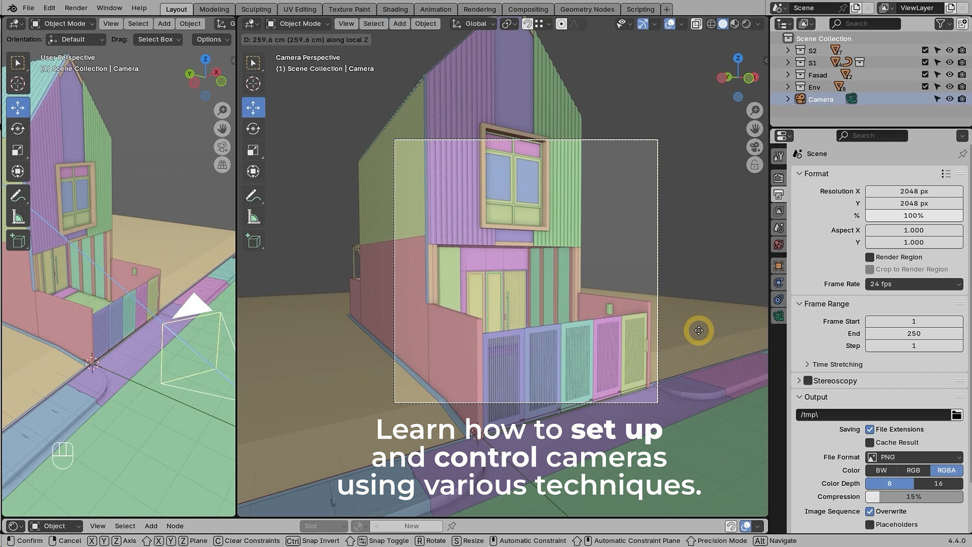Select the Move tool in the left viewport toolbar
The height and width of the screenshot is (547, 972).
(x=18, y=107)
